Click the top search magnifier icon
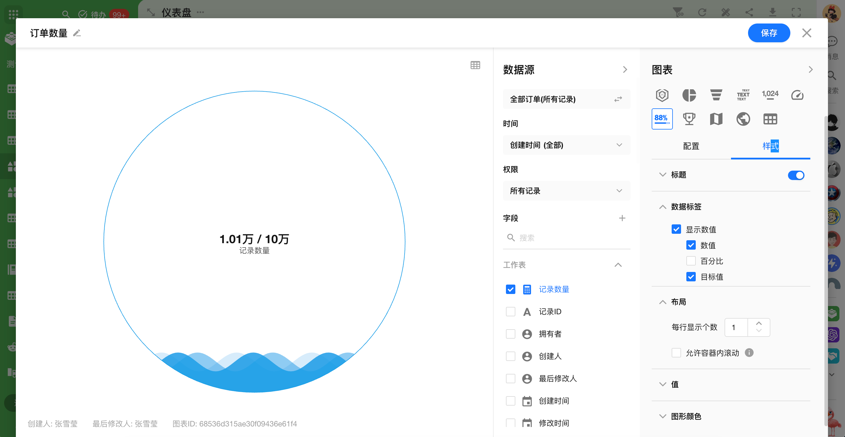 click(x=66, y=14)
